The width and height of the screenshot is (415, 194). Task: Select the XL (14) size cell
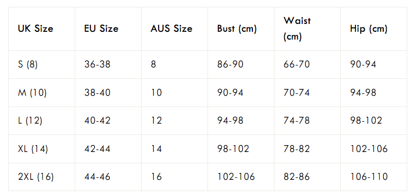click(x=42, y=149)
